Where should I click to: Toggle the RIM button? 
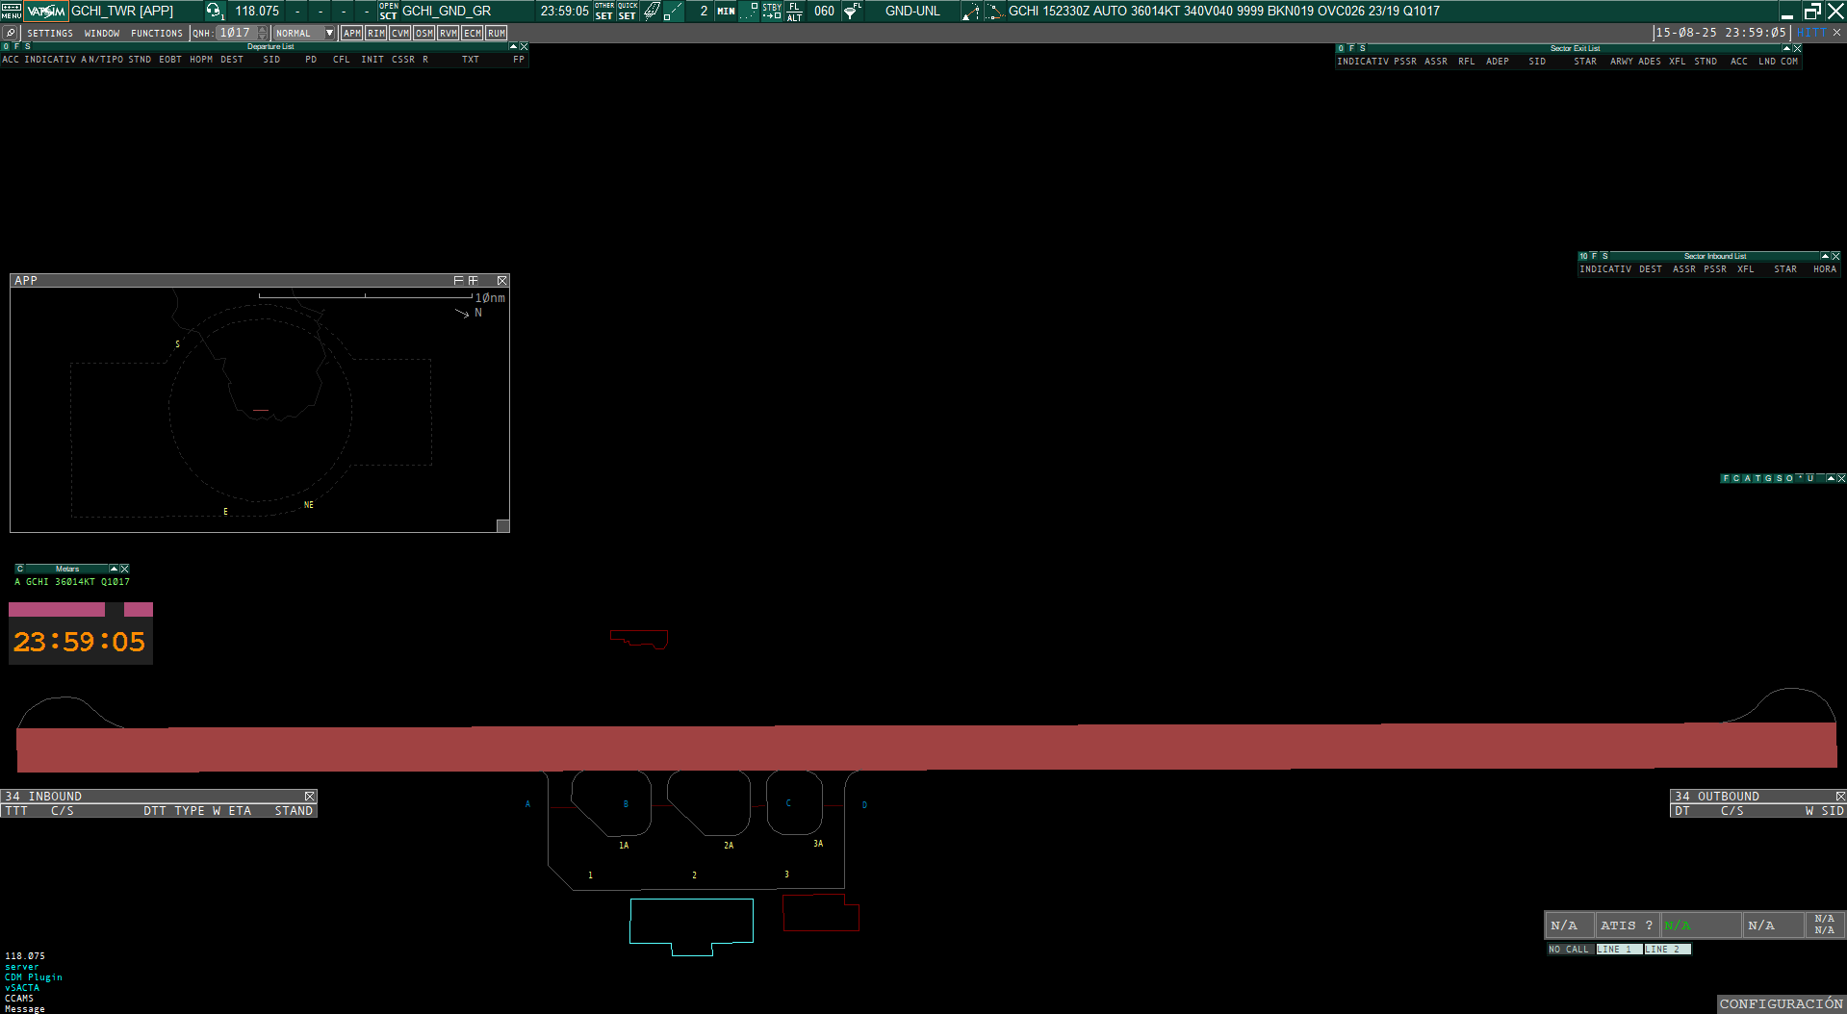coord(376,33)
